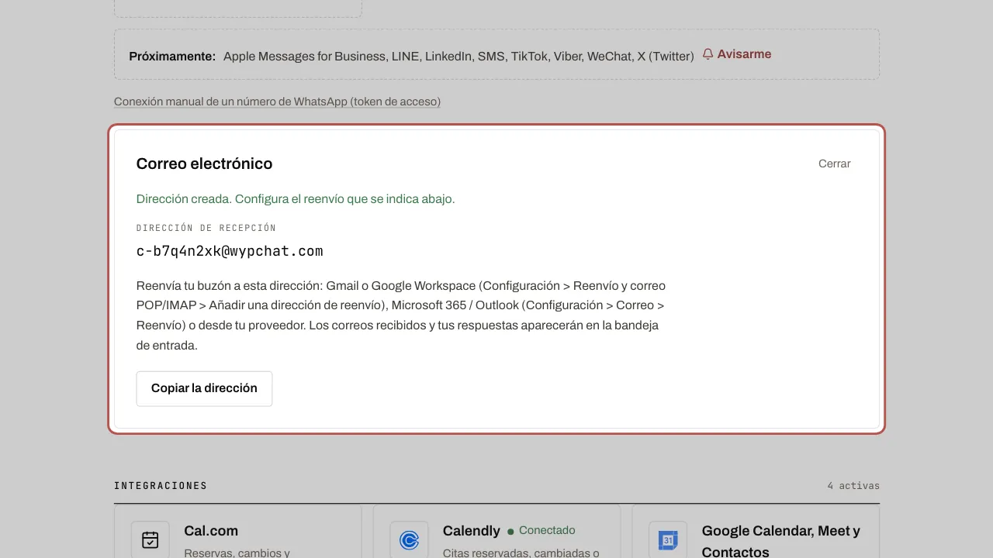Click the 4 activas counter
This screenshot has width=993, height=558.
(x=853, y=486)
